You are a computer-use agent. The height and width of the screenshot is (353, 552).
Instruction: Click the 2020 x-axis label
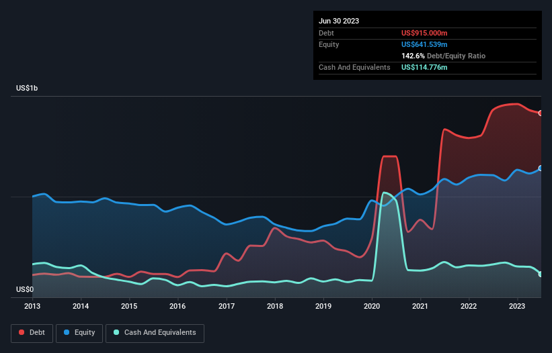[x=372, y=306]
